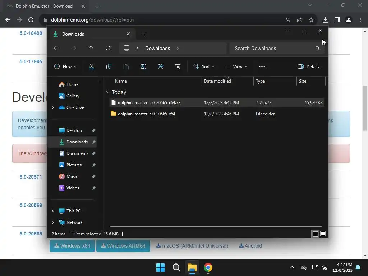Bookmark this page with the star icon
Viewport: 368px width, 276px height.
(311, 20)
